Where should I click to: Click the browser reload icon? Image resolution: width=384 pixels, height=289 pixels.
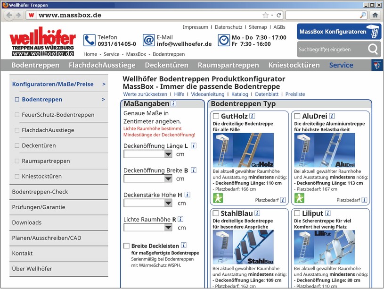[x=279, y=15]
